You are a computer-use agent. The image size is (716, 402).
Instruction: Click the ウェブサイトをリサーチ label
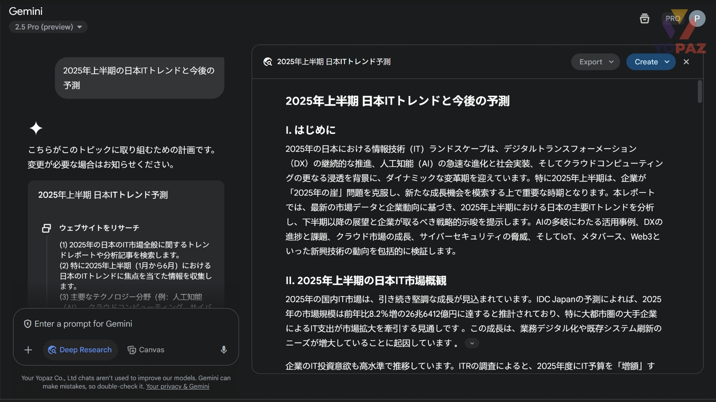click(99, 228)
